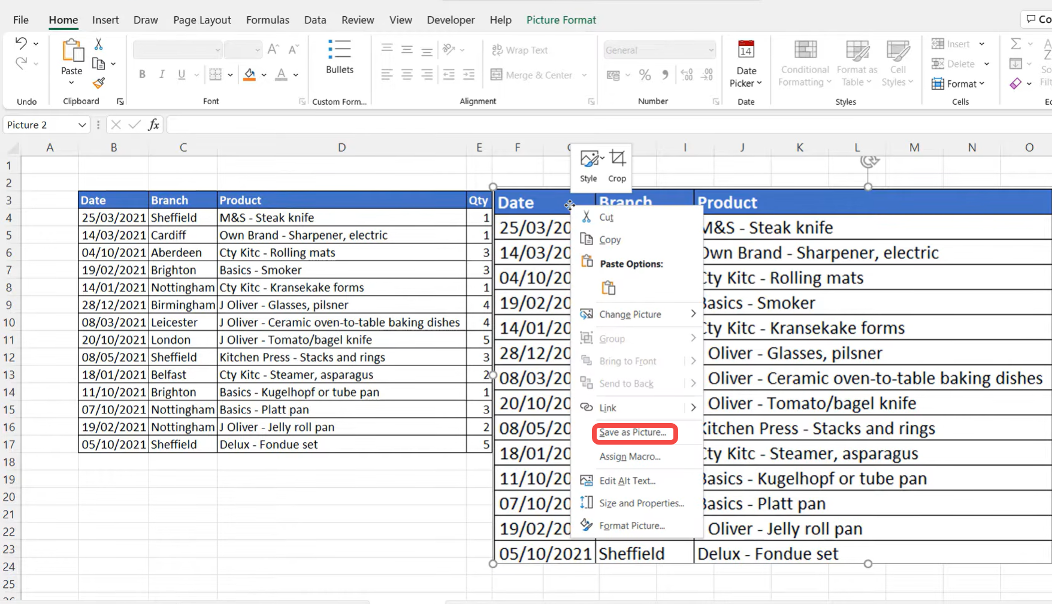The width and height of the screenshot is (1052, 604).
Task: Click the Insert cells button
Action: 951,44
